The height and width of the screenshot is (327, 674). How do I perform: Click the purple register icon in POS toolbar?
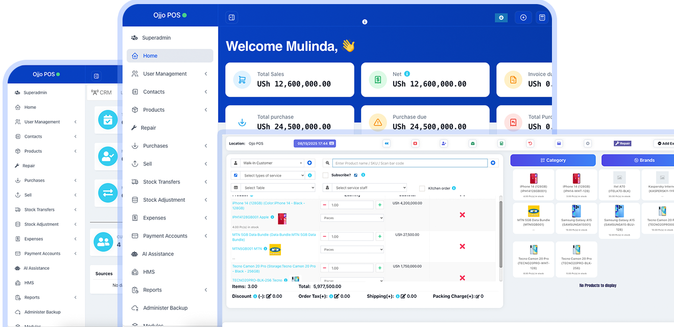tap(559, 144)
